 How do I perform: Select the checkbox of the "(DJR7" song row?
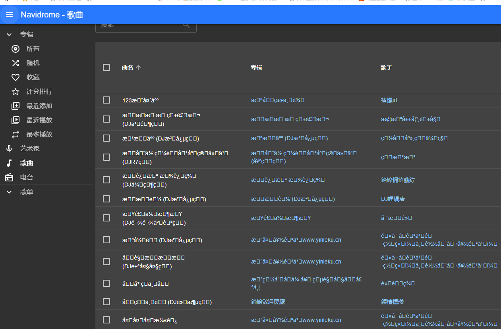coord(106,157)
